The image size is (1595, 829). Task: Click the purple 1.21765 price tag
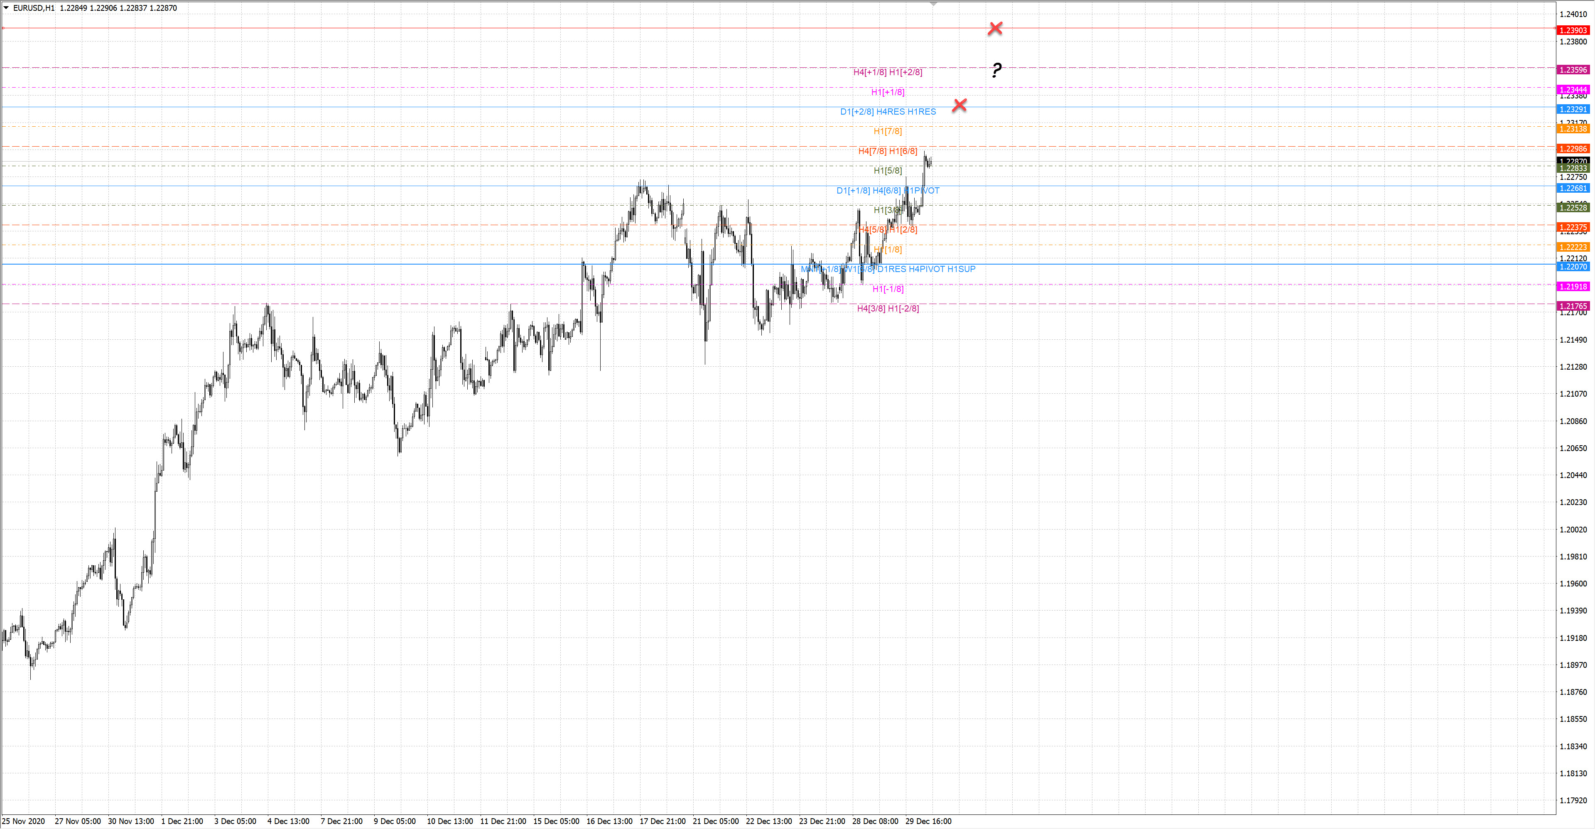point(1573,307)
